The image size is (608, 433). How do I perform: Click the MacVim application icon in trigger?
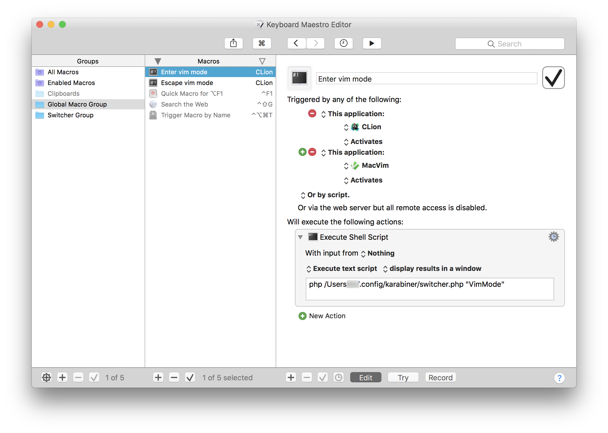click(355, 165)
